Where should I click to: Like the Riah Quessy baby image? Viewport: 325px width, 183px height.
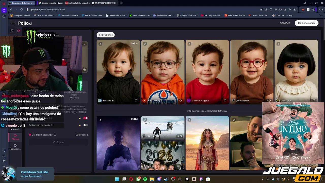coord(181,100)
